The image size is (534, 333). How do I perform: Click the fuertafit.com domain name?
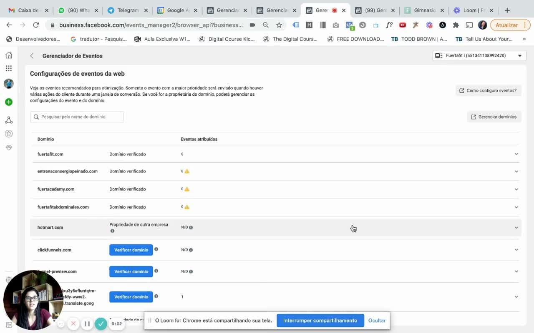click(50, 154)
